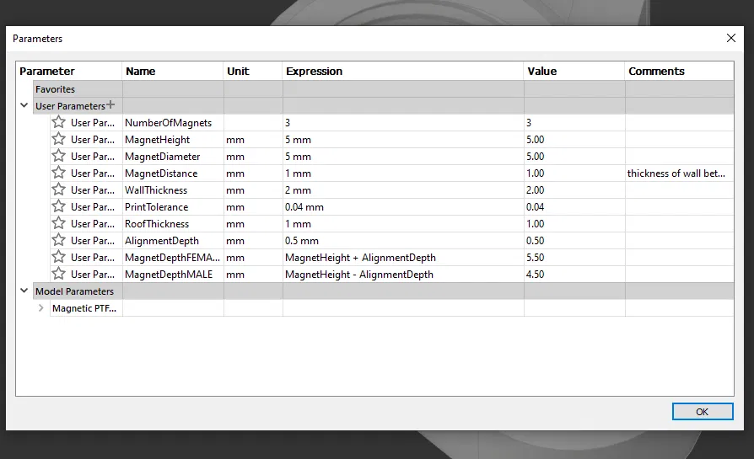
Task: Click the value 2.00 cell
Action: click(574, 190)
